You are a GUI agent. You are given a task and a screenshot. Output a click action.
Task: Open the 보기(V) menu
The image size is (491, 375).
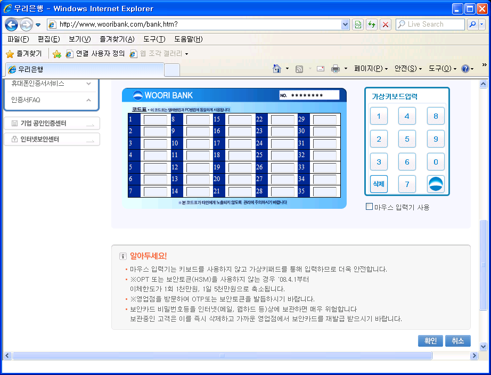coord(79,39)
